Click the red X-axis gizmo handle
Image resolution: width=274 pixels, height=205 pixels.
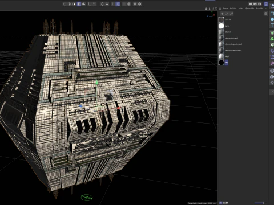pos(119,108)
